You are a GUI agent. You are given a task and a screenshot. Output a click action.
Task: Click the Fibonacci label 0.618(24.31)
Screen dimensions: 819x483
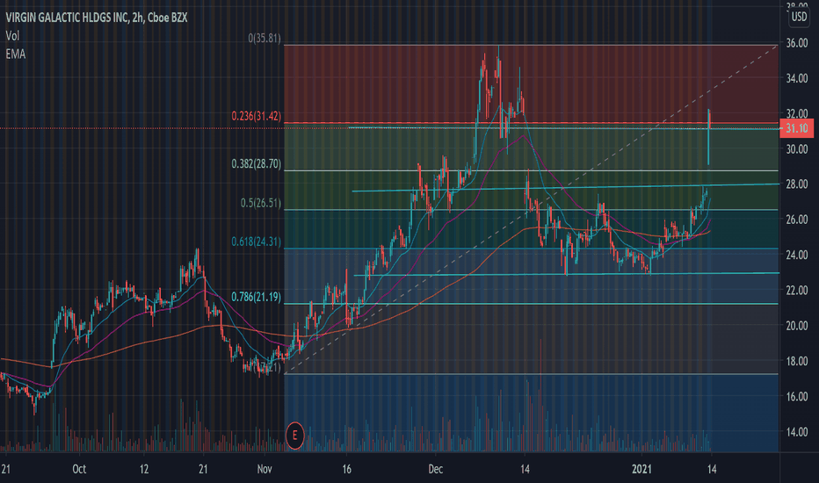[256, 241]
